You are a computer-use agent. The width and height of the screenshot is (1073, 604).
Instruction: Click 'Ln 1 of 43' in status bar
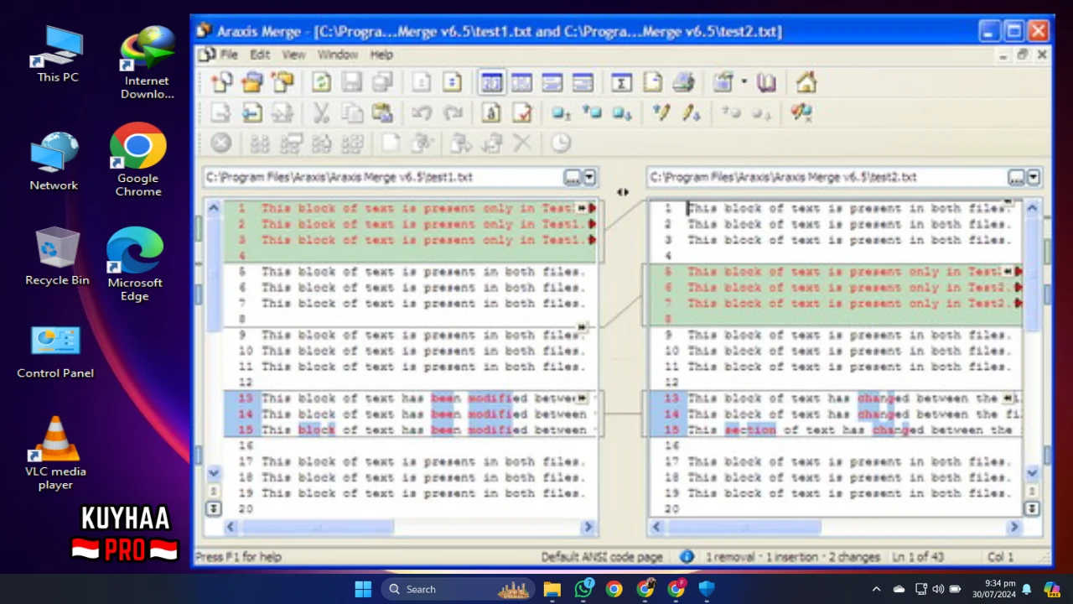point(919,557)
